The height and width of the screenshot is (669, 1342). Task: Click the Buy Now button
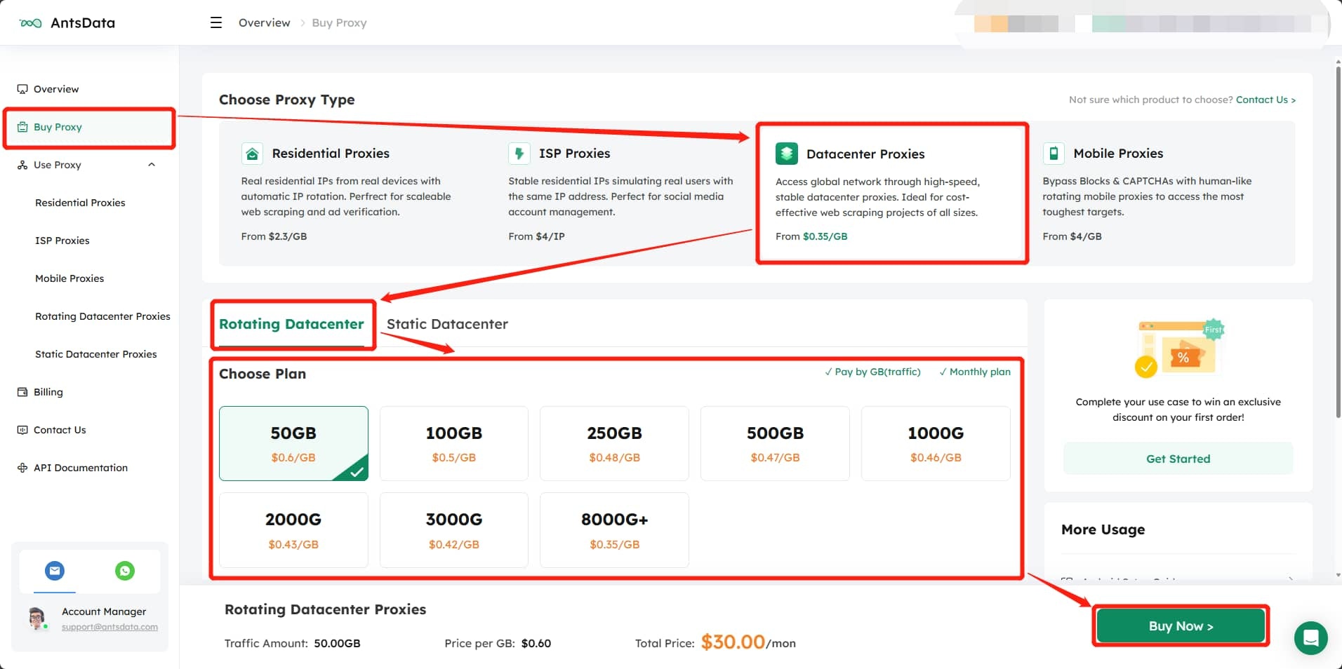[x=1181, y=626]
